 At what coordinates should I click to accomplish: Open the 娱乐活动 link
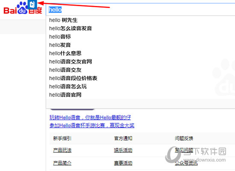tap(123, 150)
